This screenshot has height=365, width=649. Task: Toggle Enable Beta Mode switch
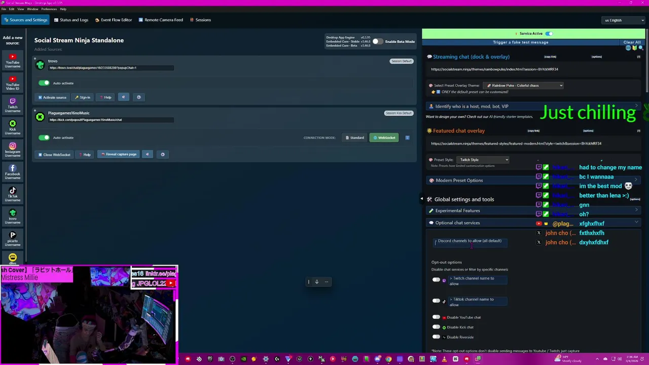378,41
